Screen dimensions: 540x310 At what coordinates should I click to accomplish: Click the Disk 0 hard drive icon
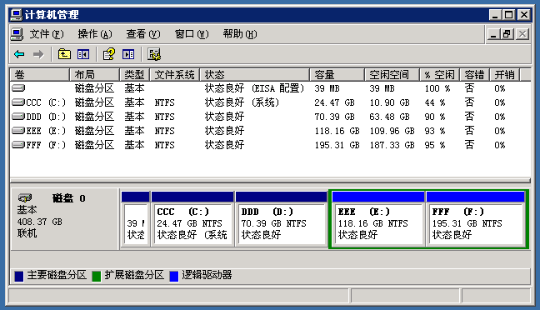25,197
